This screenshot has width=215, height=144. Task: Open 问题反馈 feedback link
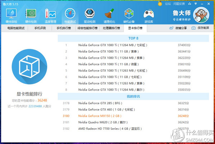(x=179, y=4)
